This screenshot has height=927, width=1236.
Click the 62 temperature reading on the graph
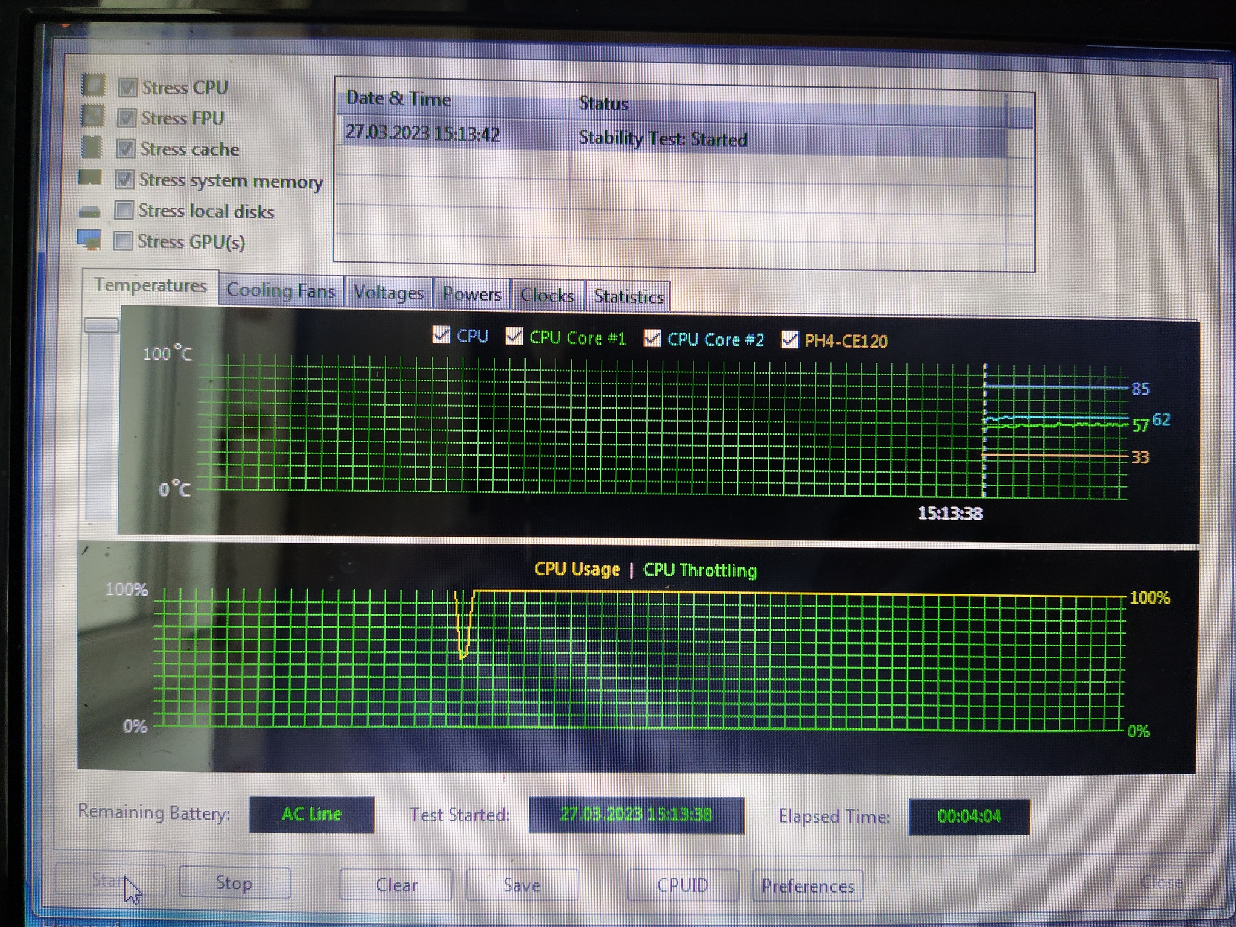(x=1161, y=419)
